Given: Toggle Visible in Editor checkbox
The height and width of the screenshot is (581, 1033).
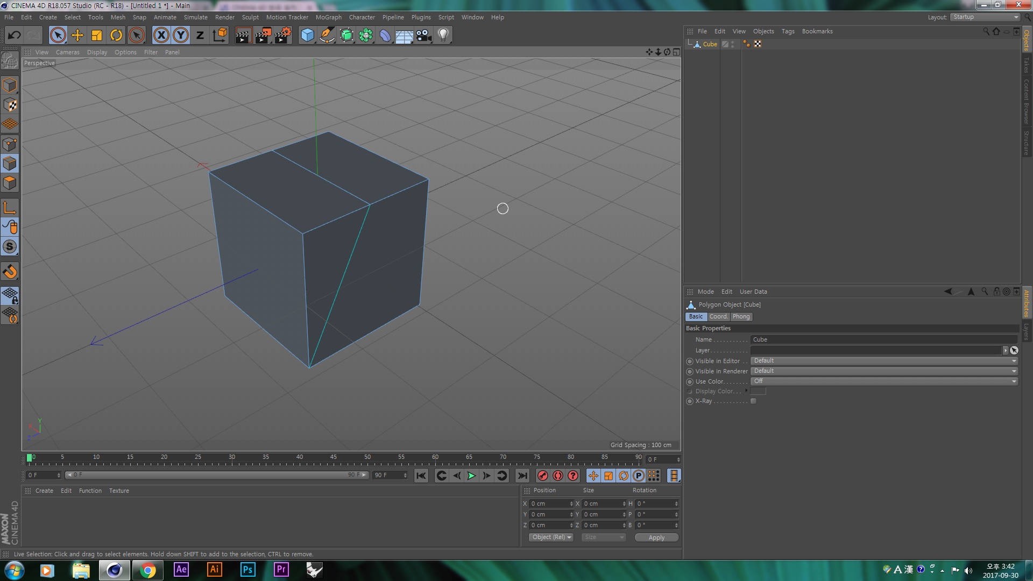Looking at the screenshot, I should (x=689, y=360).
